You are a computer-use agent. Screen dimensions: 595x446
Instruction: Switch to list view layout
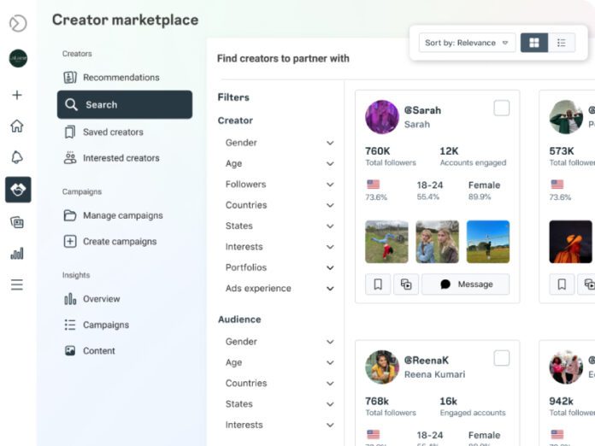(561, 42)
